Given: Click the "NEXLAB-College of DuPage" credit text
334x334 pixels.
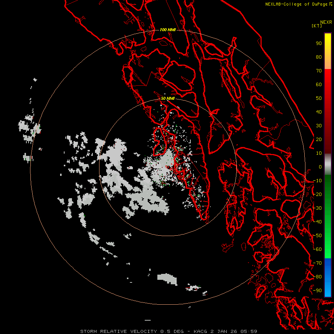Looking at the screenshot, I should [x=296, y=4].
